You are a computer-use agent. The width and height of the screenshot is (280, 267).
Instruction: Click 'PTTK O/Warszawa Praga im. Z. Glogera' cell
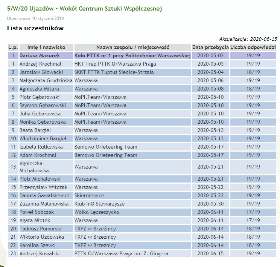133,253
